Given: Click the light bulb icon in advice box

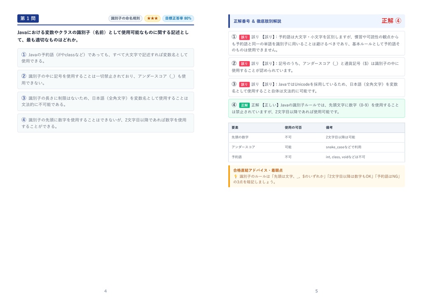Looking at the screenshot, I should tap(236, 177).
